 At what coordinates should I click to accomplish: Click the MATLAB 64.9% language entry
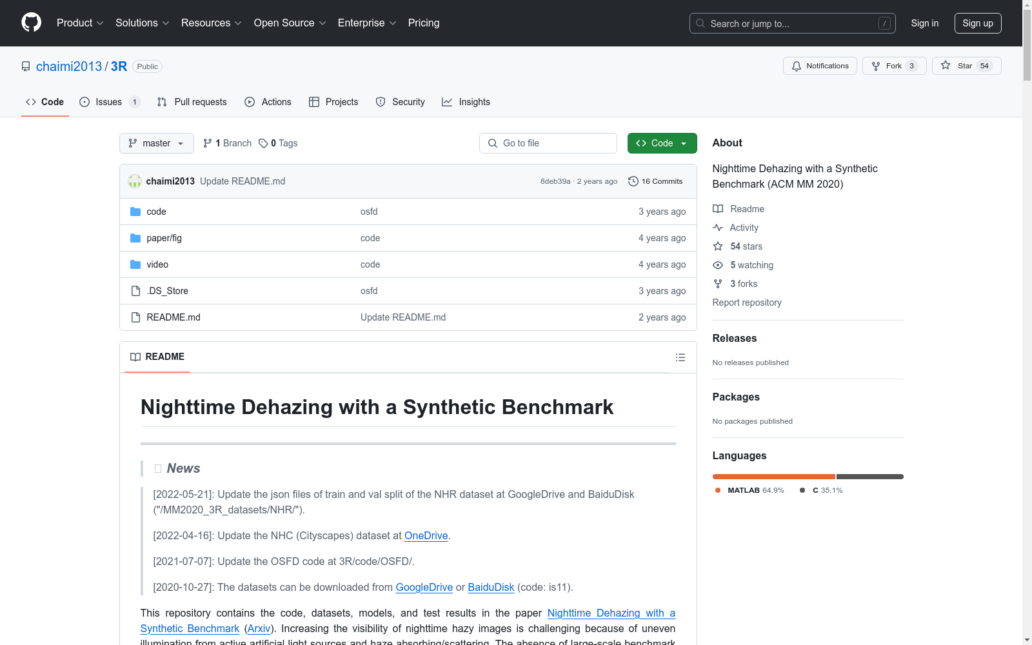(749, 490)
